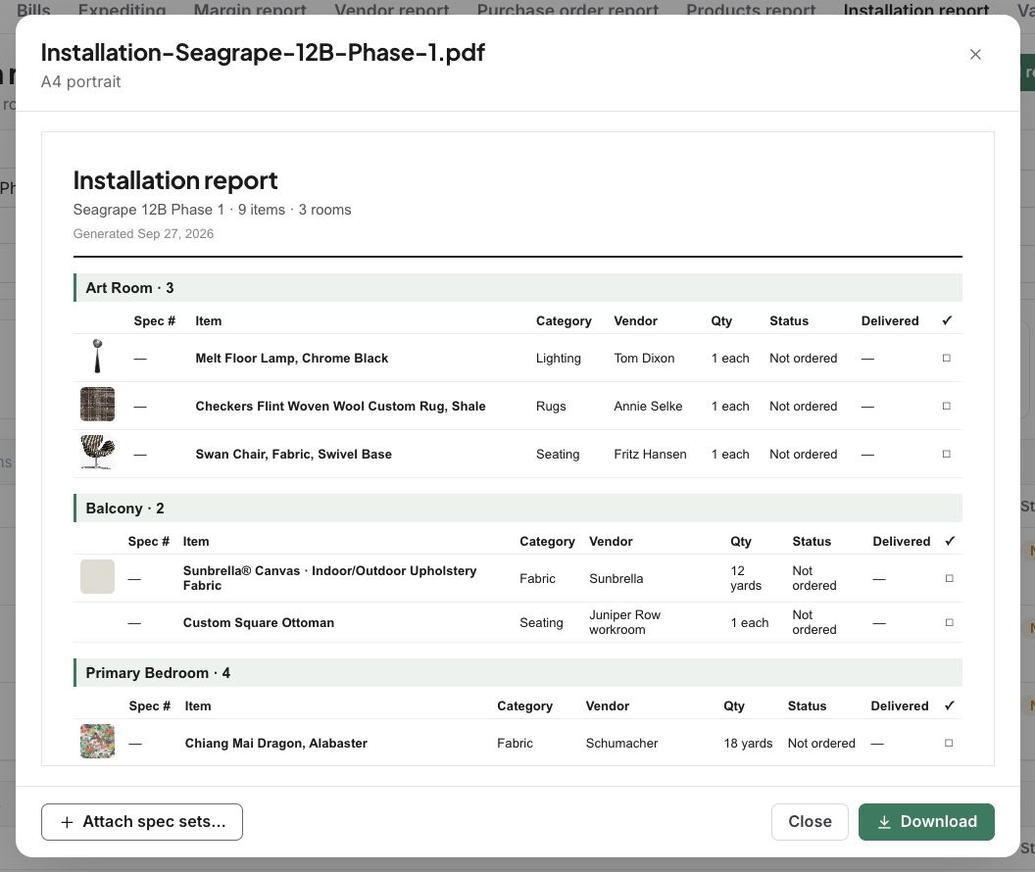
Task: Click Tom Dixon vendor cell
Action: (x=644, y=359)
